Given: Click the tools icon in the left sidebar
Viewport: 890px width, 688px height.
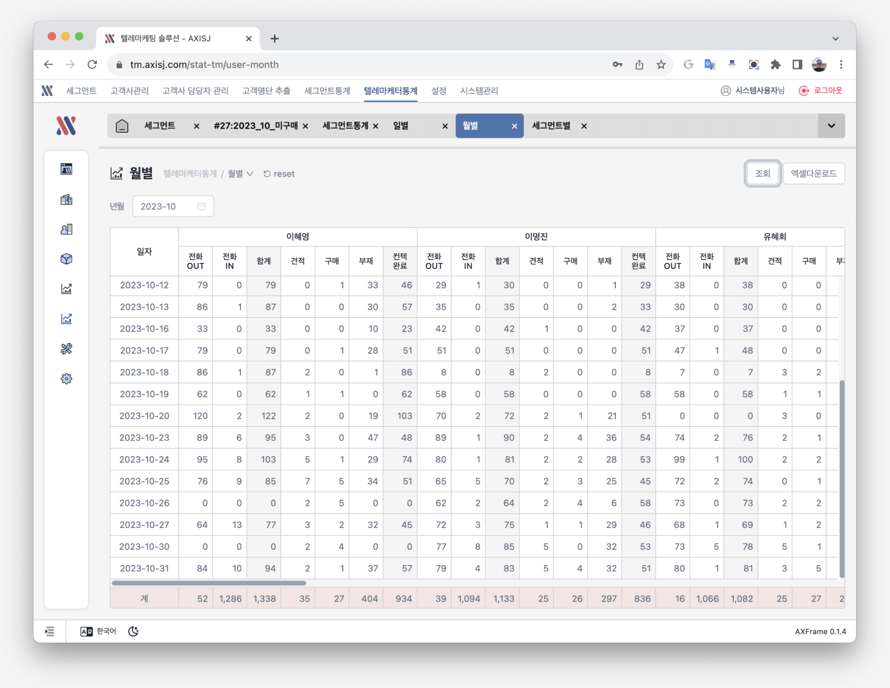Looking at the screenshot, I should 66,349.
